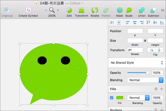Open Fills settings gear menu
The image size is (166, 111).
point(156,89)
